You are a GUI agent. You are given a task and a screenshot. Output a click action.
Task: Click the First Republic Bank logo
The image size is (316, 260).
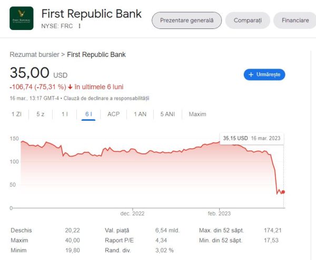click(22, 18)
